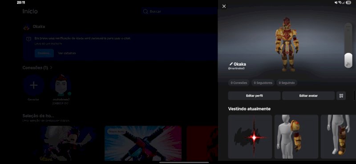The image size is (356, 164).
Task: Open Okaka avatar icon on home page
Action: [x=27, y=27]
